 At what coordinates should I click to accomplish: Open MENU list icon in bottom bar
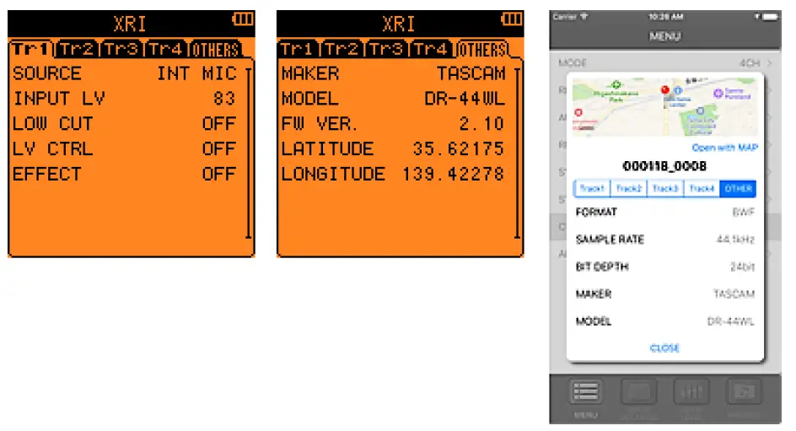(585, 392)
